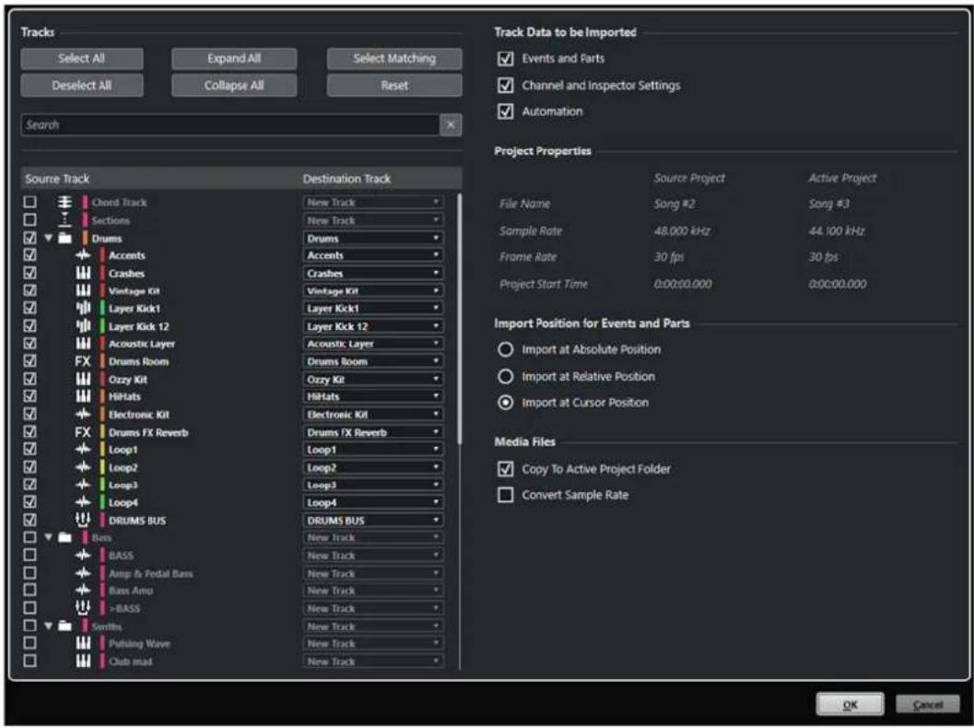Click the Acoustic Layer instrument icon
Screen dimensions: 974x728
click(83, 344)
